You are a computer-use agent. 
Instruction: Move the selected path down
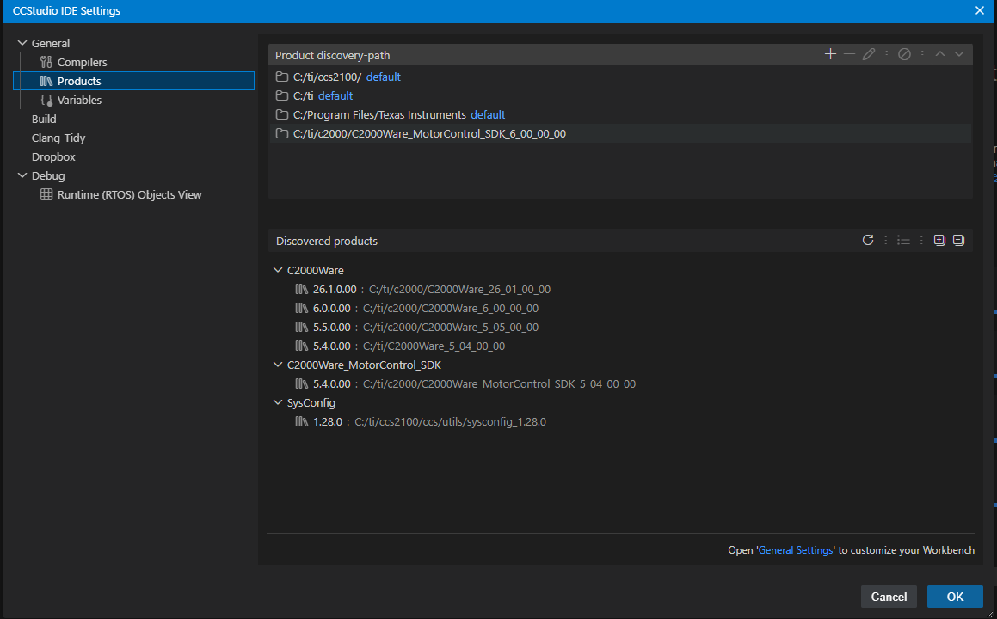(x=959, y=54)
